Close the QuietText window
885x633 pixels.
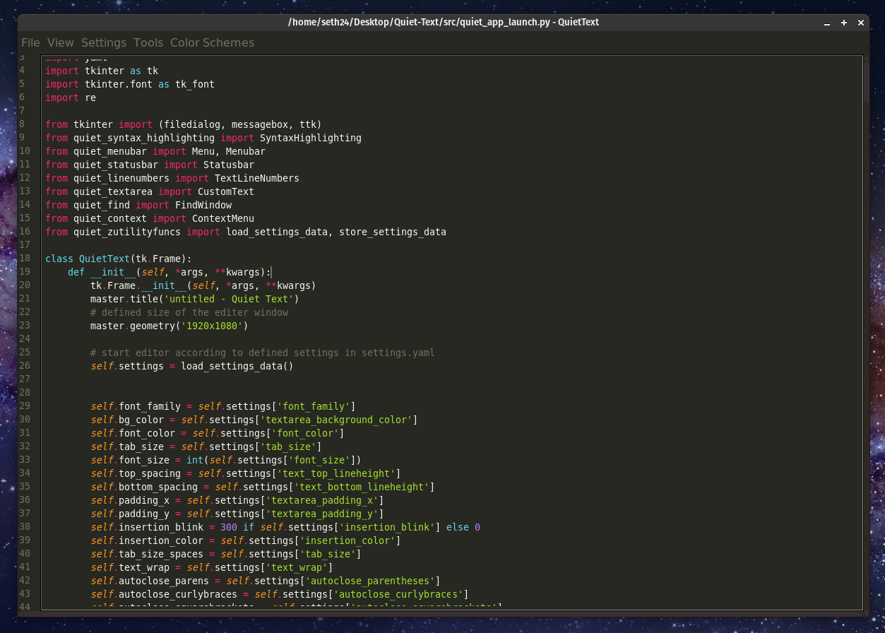coord(861,23)
